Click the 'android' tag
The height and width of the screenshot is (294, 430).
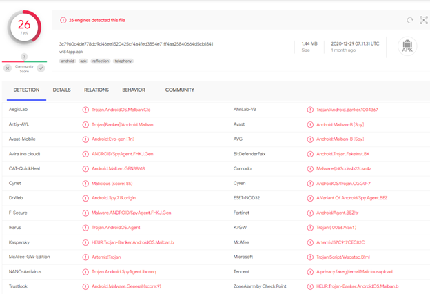coord(68,61)
